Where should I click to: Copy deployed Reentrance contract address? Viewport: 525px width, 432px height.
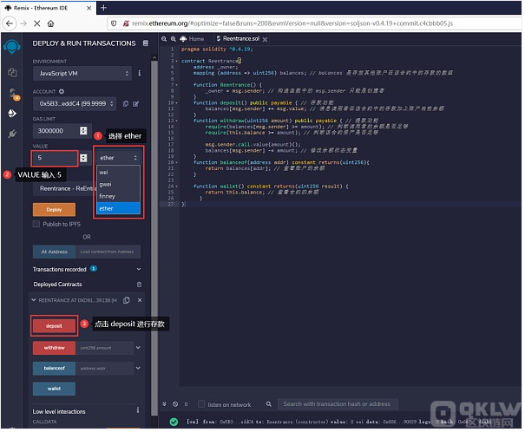point(127,300)
